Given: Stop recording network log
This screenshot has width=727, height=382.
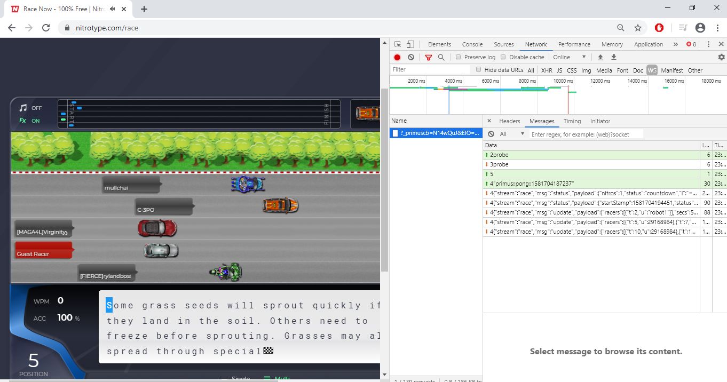Looking at the screenshot, I should click(x=397, y=57).
